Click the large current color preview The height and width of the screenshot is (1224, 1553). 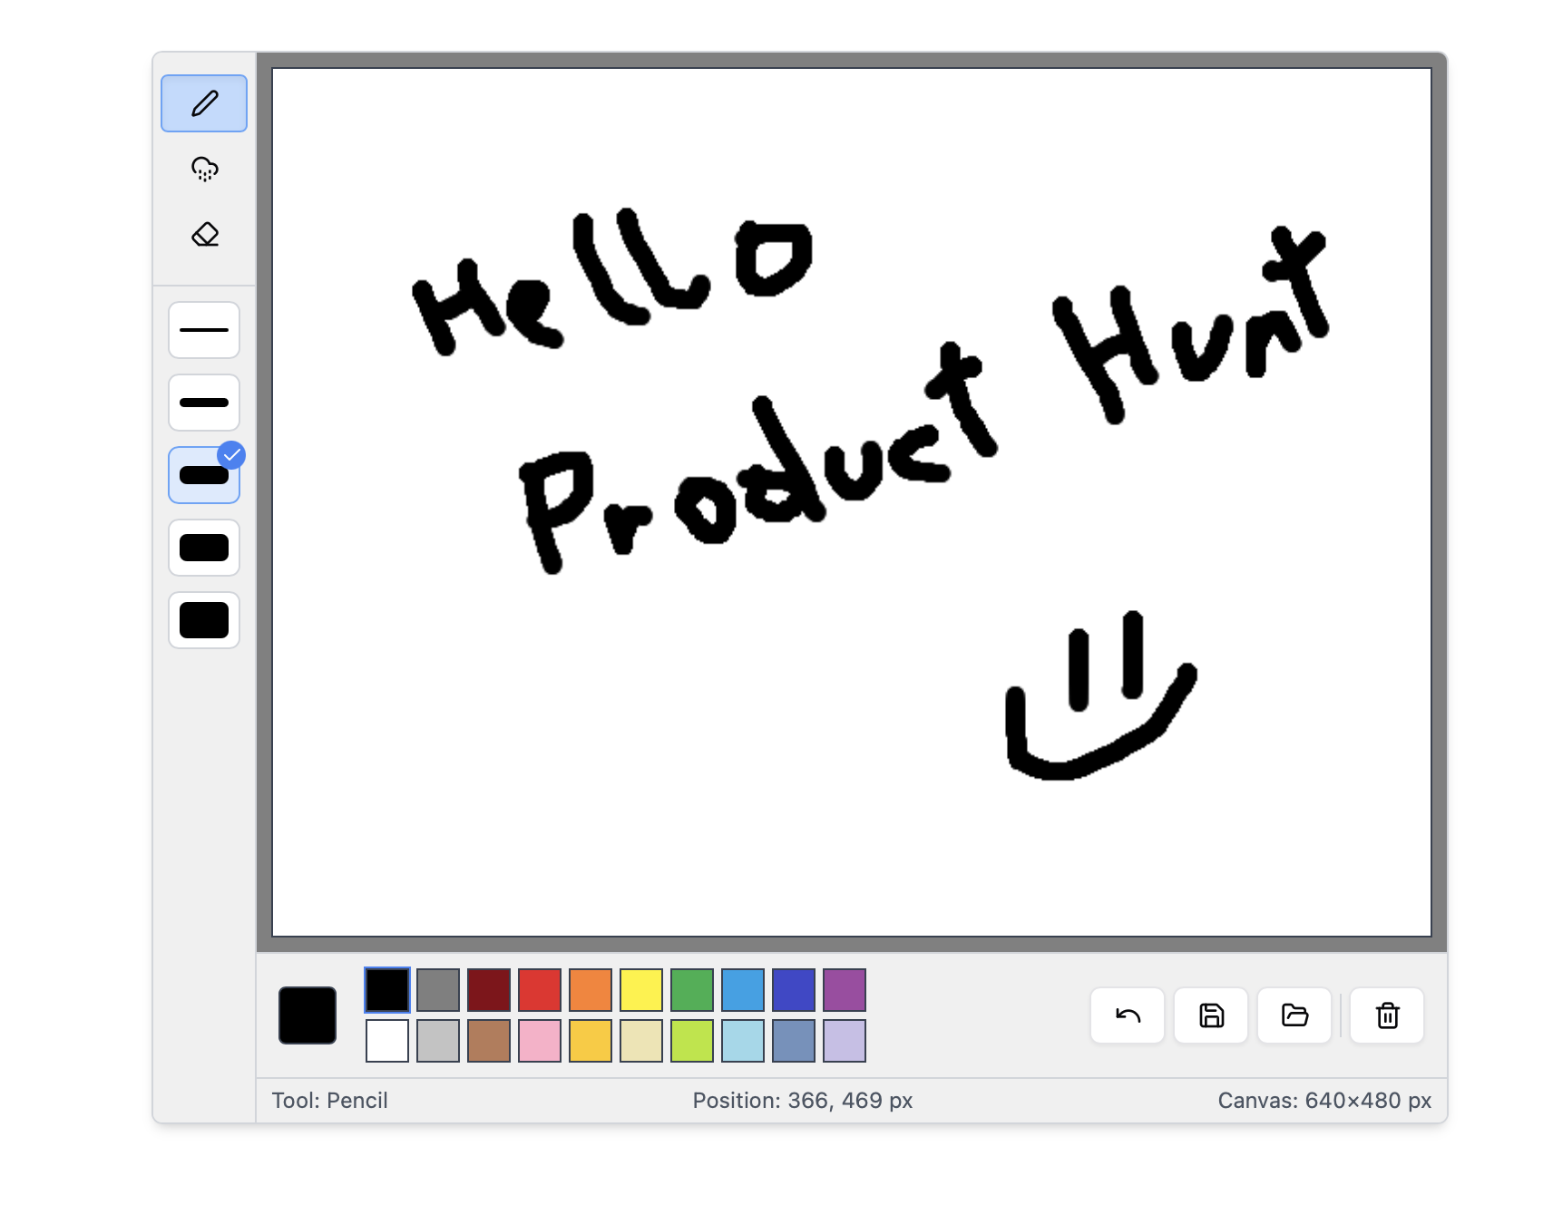tap(307, 1015)
